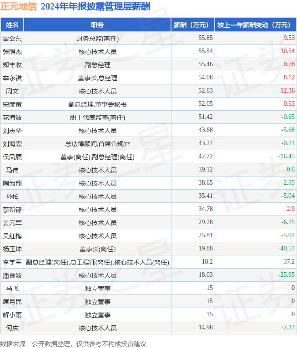Select the name 潘良波
Viewport: 297px width, 348px height.
pyautogui.click(x=12, y=275)
